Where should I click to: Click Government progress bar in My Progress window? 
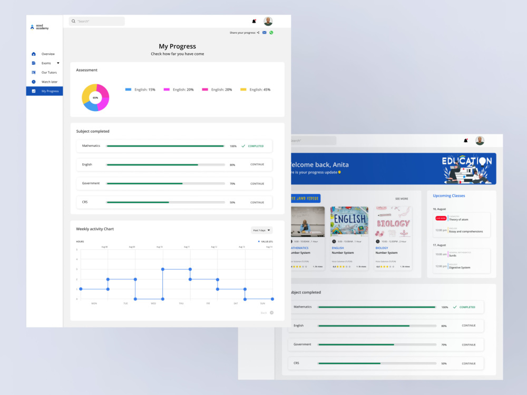[x=165, y=184]
